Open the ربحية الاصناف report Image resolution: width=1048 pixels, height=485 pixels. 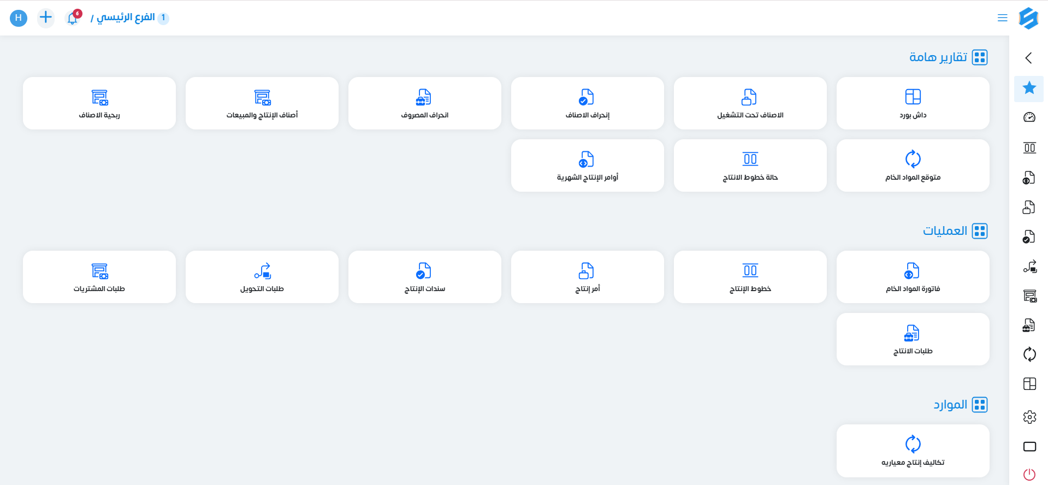99,103
